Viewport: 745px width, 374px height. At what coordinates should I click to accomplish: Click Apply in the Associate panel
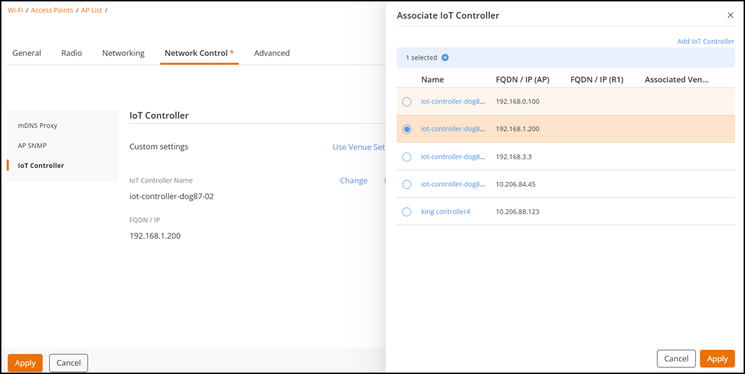[x=718, y=359]
